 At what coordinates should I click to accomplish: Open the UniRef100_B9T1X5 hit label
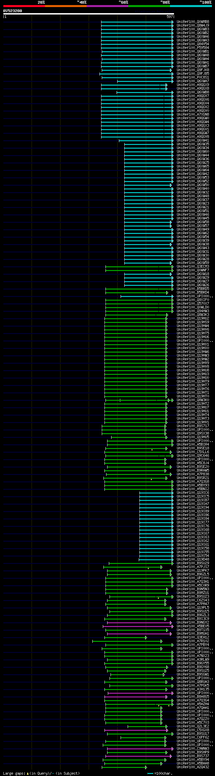pyautogui.click(x=193, y=630)
